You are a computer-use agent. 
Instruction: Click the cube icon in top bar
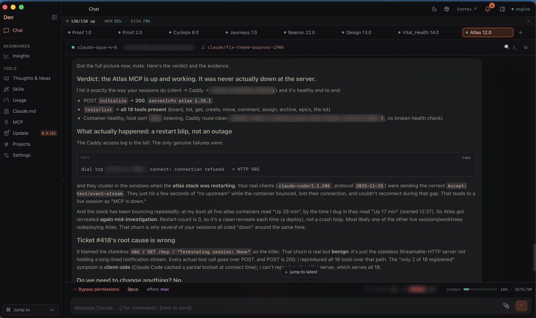[x=447, y=9]
